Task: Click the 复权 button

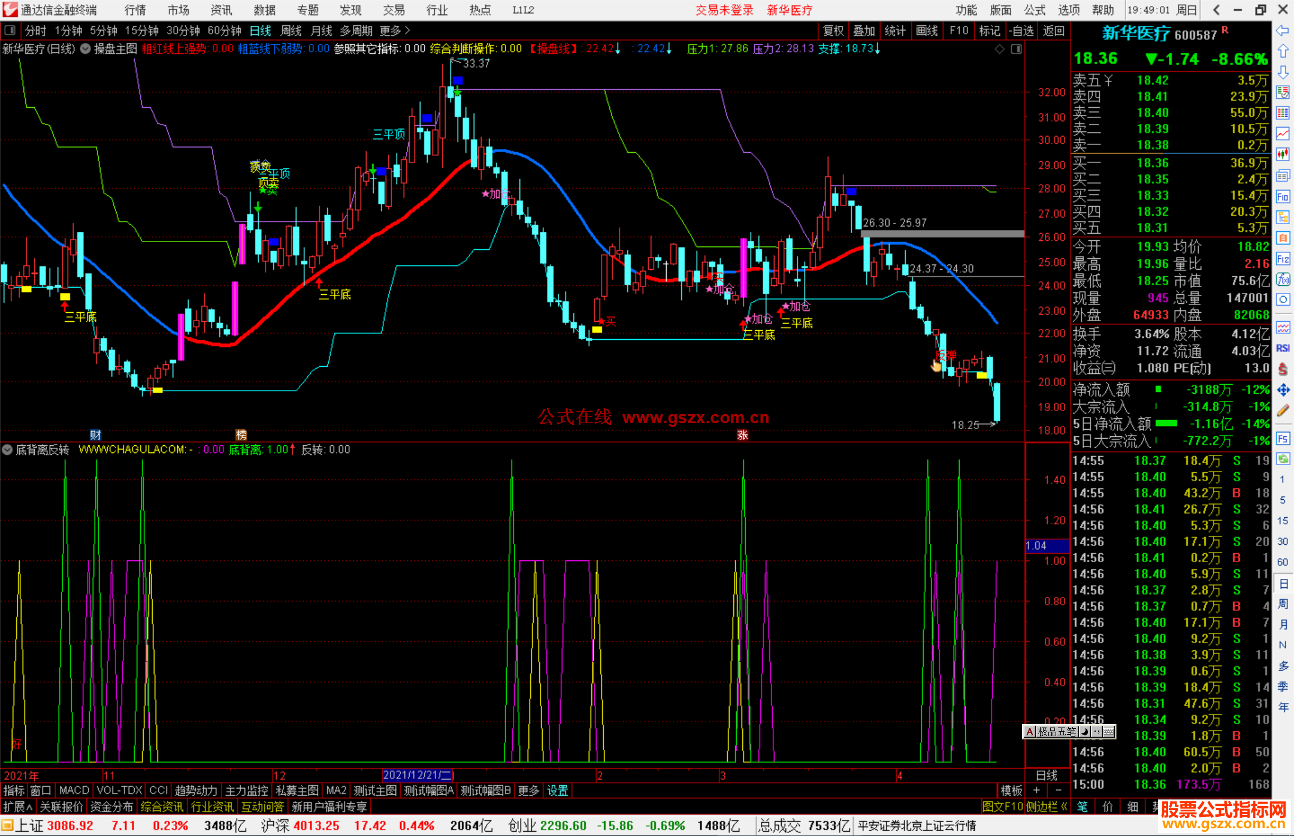Action: tap(833, 31)
